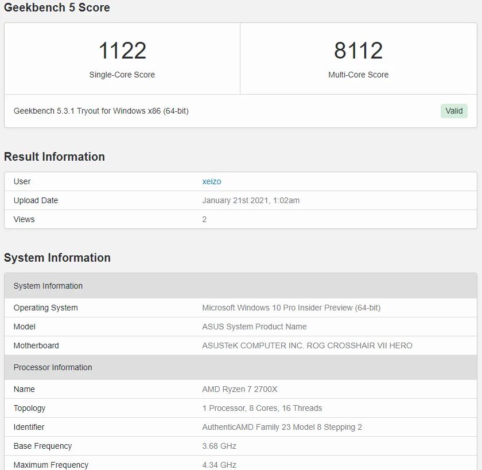The width and height of the screenshot is (482, 470).
Task: Select the single-core score value 1122
Action: point(122,51)
